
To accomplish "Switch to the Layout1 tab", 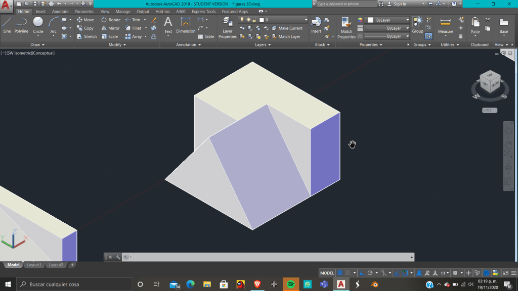I will click(x=34, y=265).
